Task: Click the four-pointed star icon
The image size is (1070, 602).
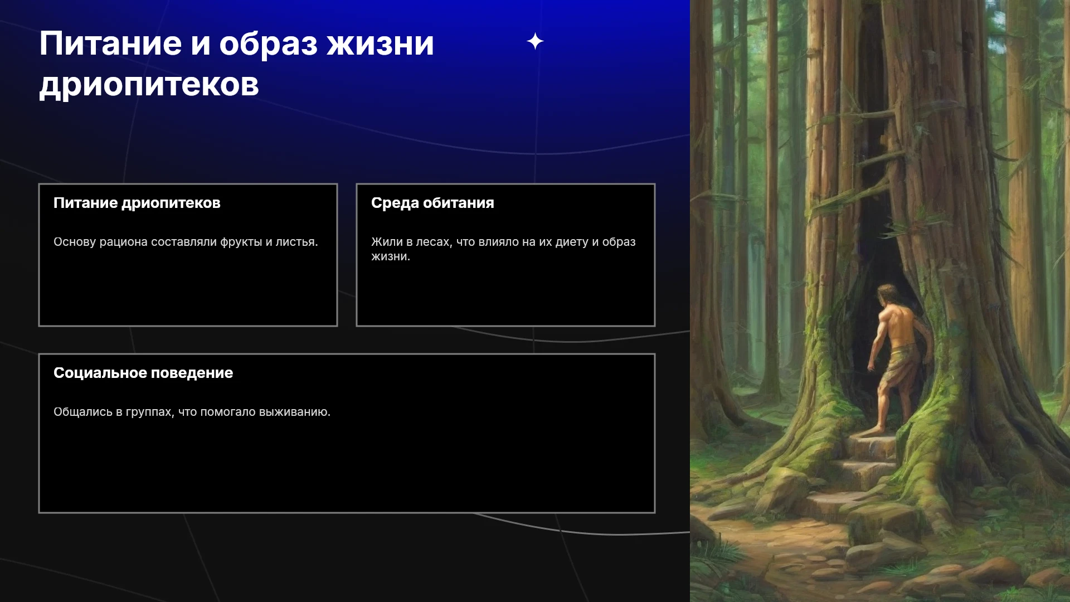Action: click(x=535, y=41)
